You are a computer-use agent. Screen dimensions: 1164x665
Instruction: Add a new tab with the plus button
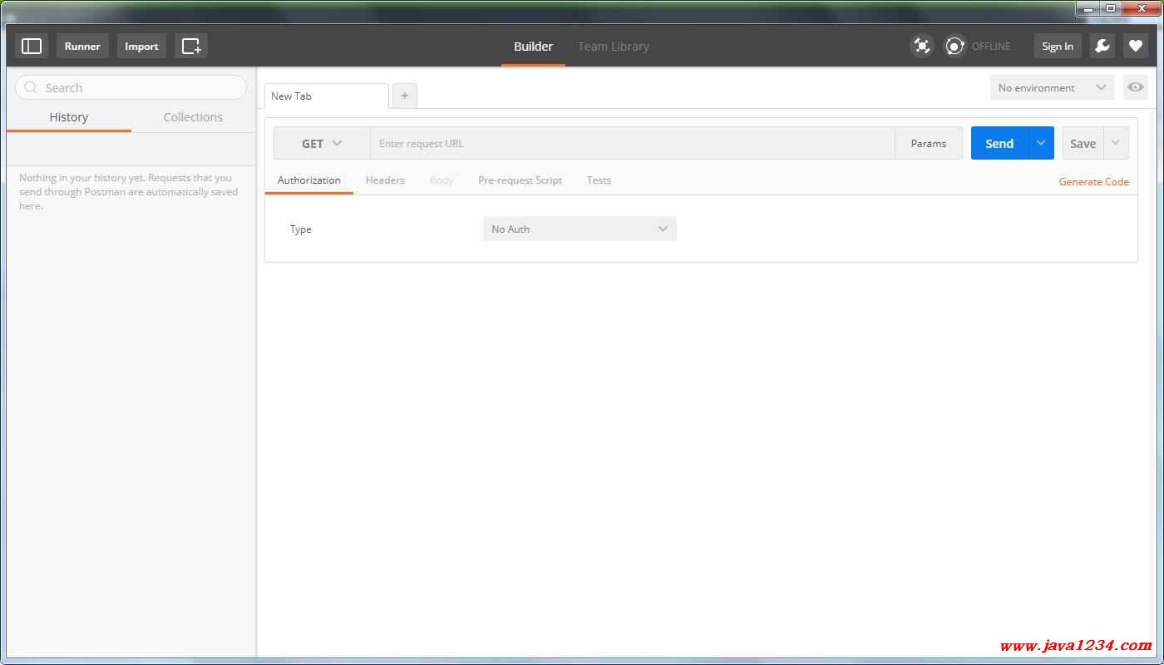pyautogui.click(x=405, y=96)
